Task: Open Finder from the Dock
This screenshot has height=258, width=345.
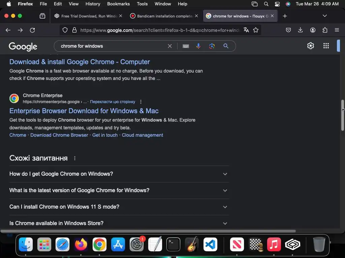Action: pos(26,245)
